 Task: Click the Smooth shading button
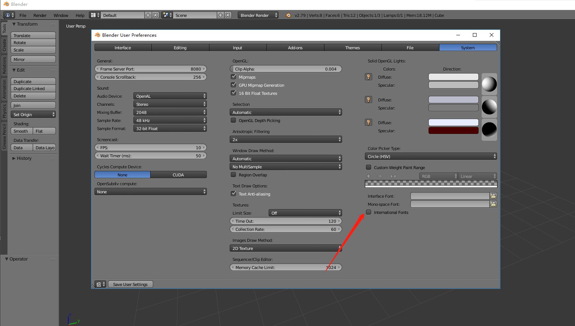22,131
